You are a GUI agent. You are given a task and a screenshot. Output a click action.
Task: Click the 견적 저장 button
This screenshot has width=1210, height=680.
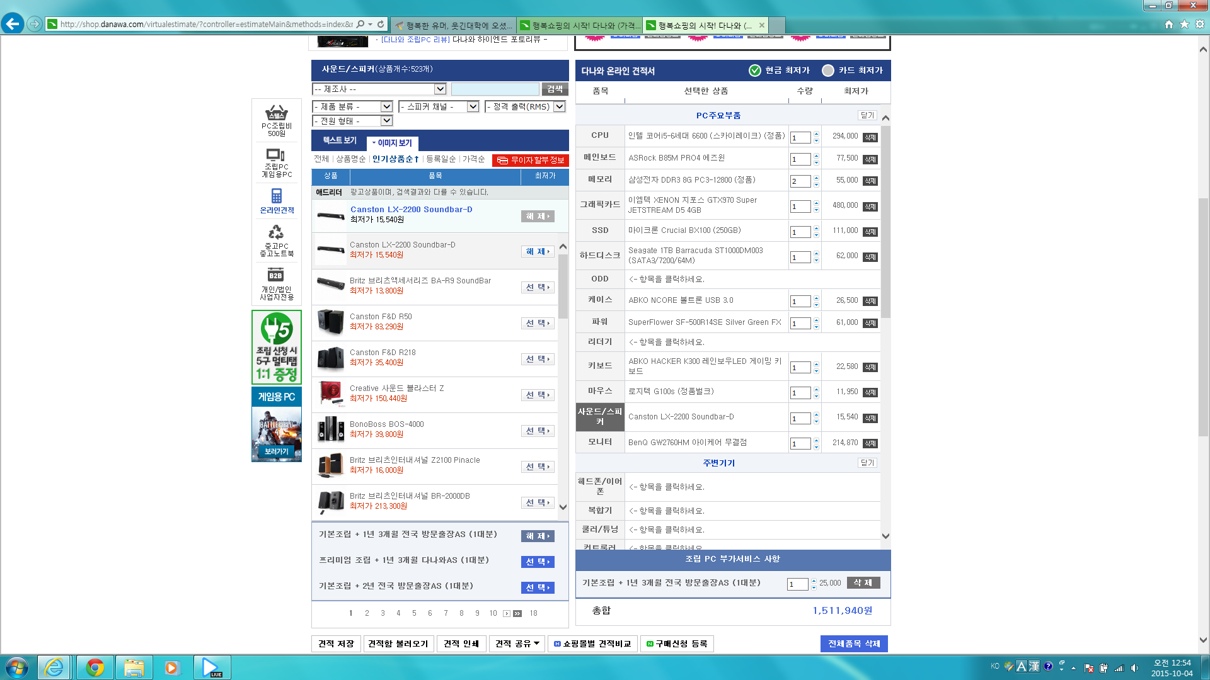[x=336, y=643]
